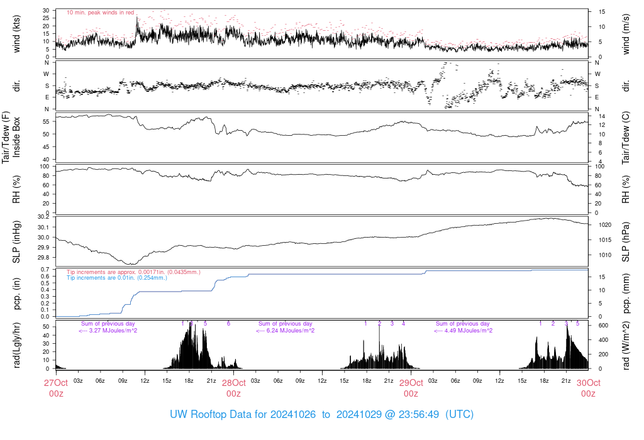The image size is (644, 440).
Task: Click the '30.2' tick on the SLP axis
Action: pos(43,217)
